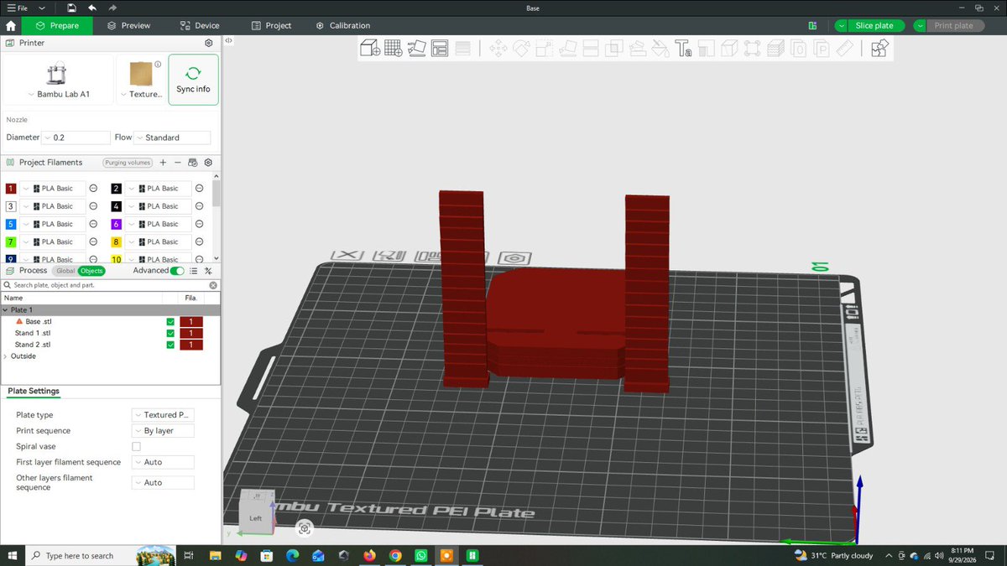Screen dimensions: 1007x566
Task: Remove a filament with minus icon
Action: click(x=177, y=162)
